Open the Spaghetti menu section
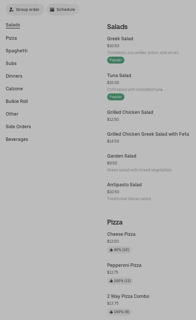This screenshot has height=320, width=196. click(17, 51)
